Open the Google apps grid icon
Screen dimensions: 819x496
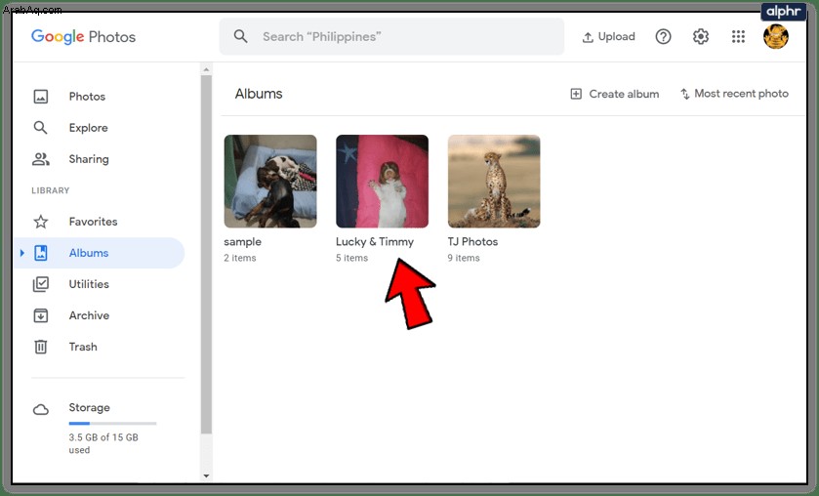pos(738,36)
